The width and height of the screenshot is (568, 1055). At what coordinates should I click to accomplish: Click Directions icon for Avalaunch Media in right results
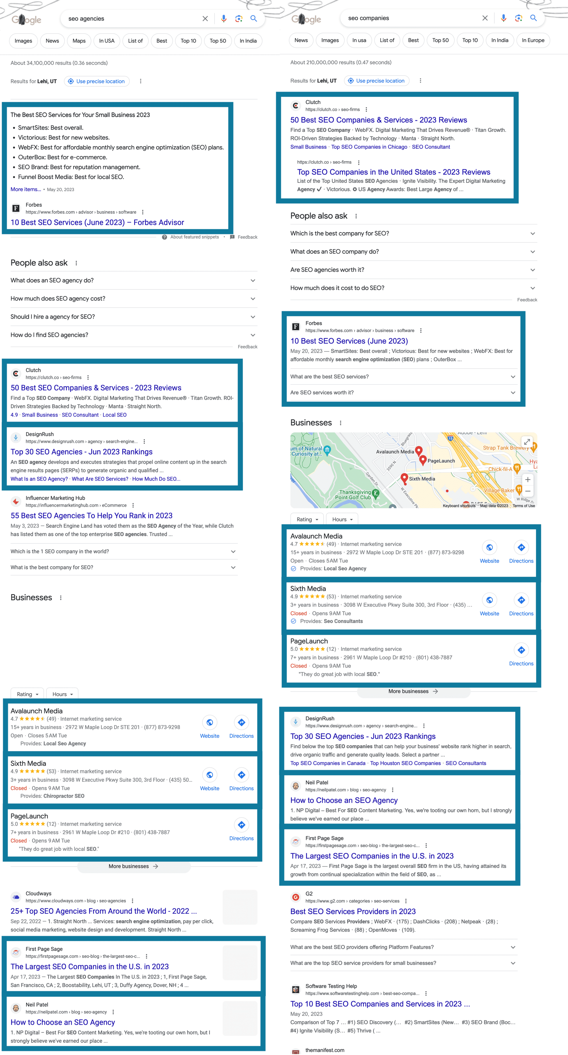[521, 547]
